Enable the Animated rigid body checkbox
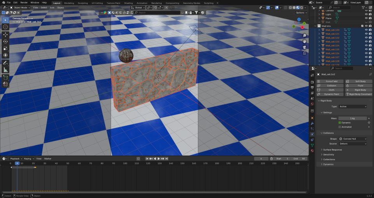 340,127
